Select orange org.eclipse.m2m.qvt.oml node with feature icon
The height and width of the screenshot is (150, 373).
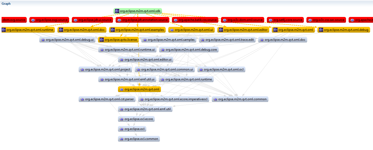(x=293, y=30)
